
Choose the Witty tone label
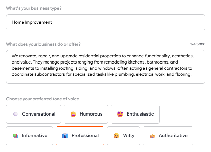[x=129, y=136]
